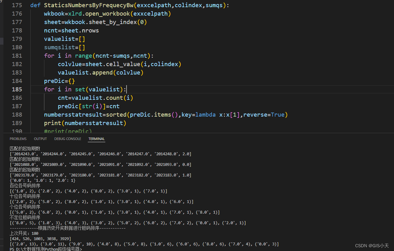Click the 不定位胆码排序 terminal heading
The height and width of the screenshot is (251, 394).
pos(25,218)
